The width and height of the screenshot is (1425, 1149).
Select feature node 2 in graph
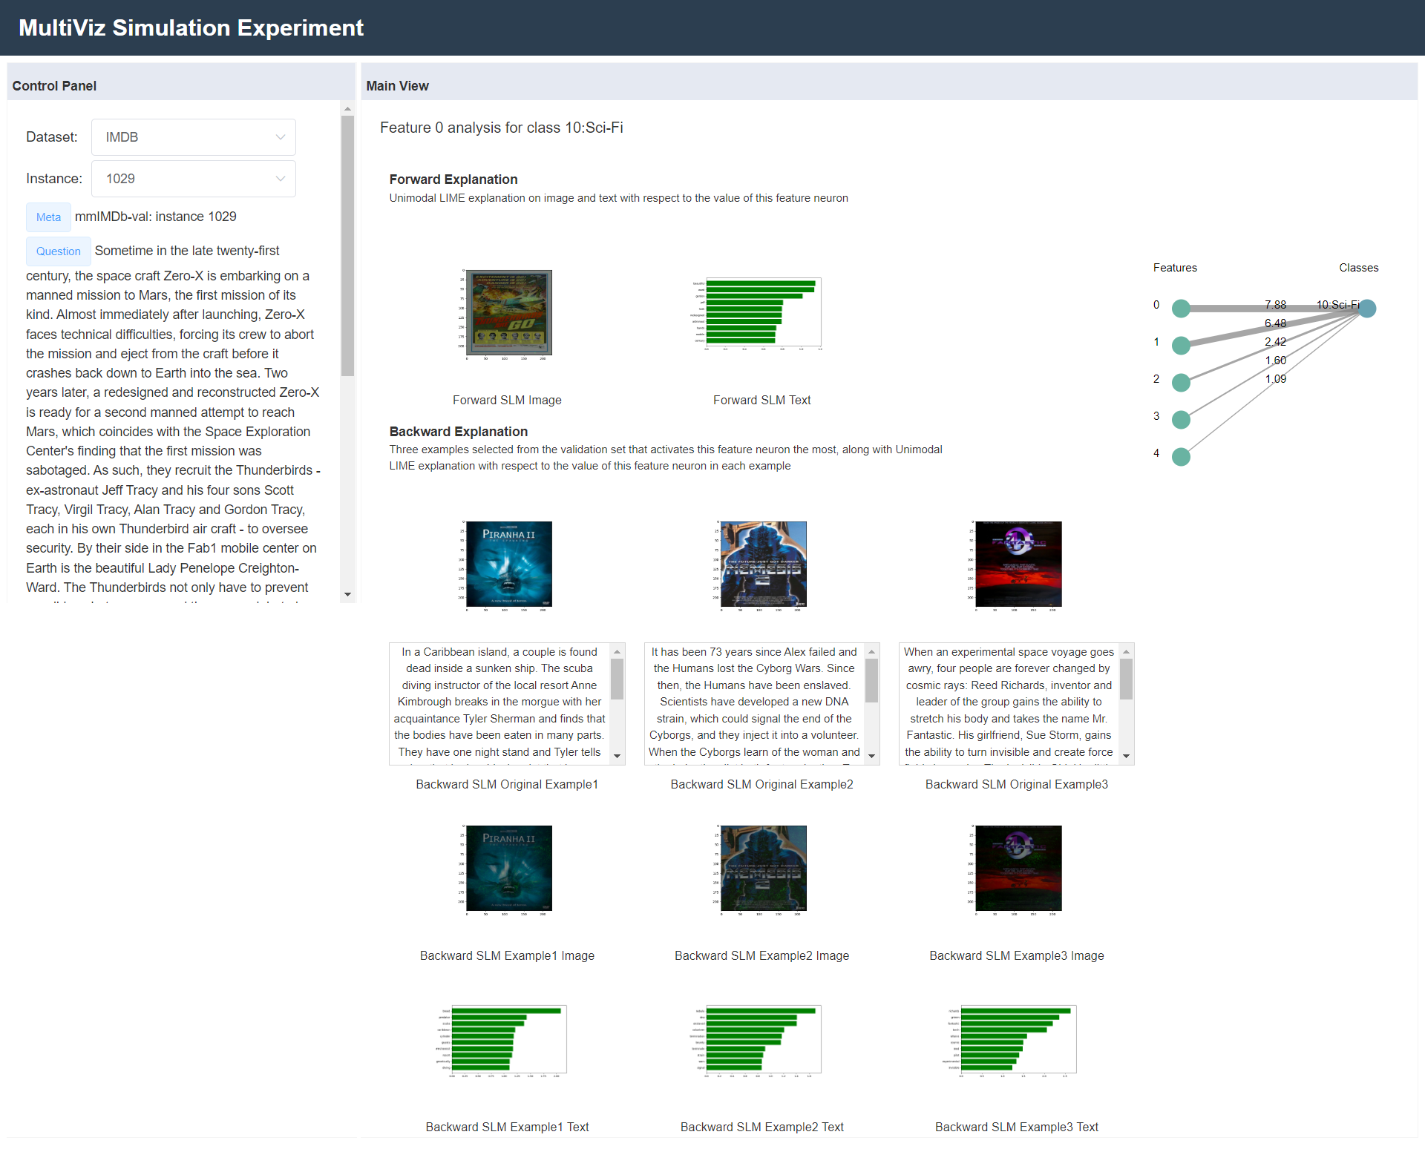pyautogui.click(x=1180, y=383)
